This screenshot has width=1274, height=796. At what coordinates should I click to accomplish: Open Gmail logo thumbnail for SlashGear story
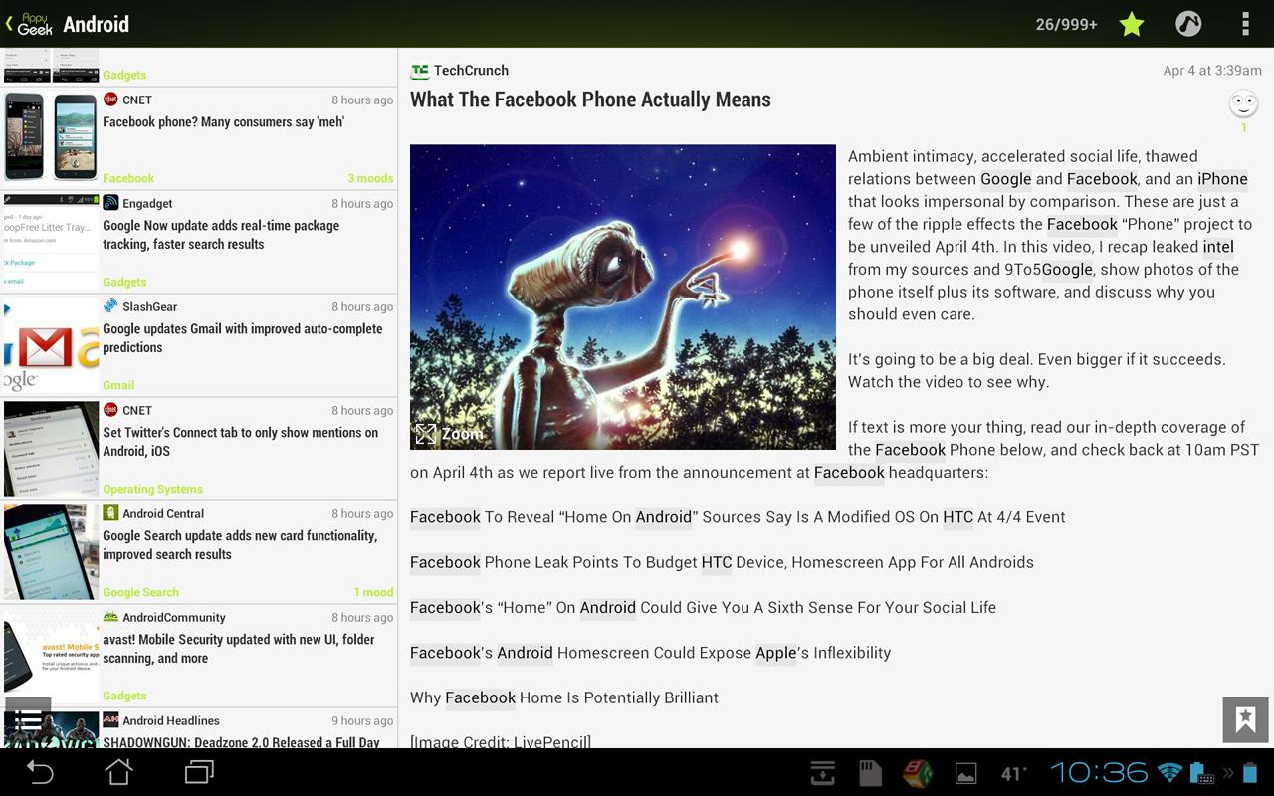tap(51, 345)
